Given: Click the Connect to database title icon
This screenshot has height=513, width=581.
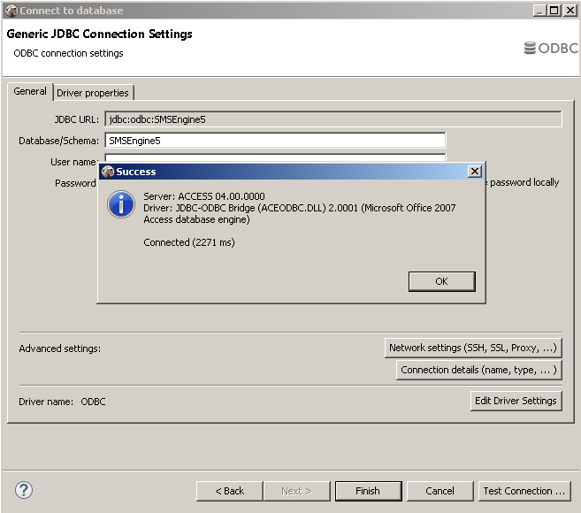Looking at the screenshot, I should tap(11, 11).
